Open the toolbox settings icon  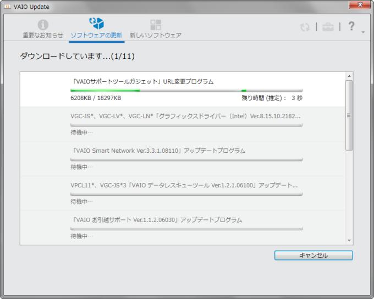pyautogui.click(x=328, y=26)
